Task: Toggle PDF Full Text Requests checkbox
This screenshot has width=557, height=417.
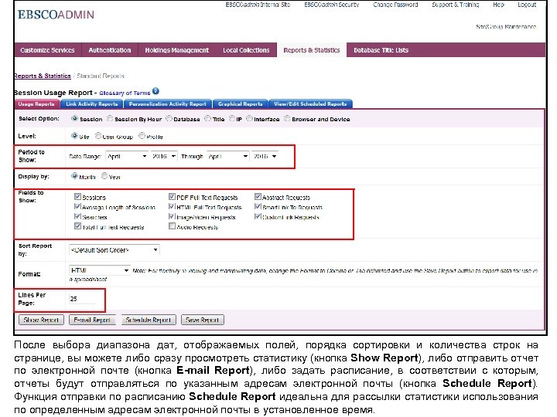Action: pos(172,196)
